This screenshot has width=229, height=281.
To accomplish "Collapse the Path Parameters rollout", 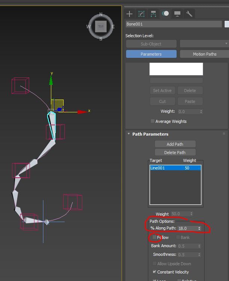I will click(129, 134).
